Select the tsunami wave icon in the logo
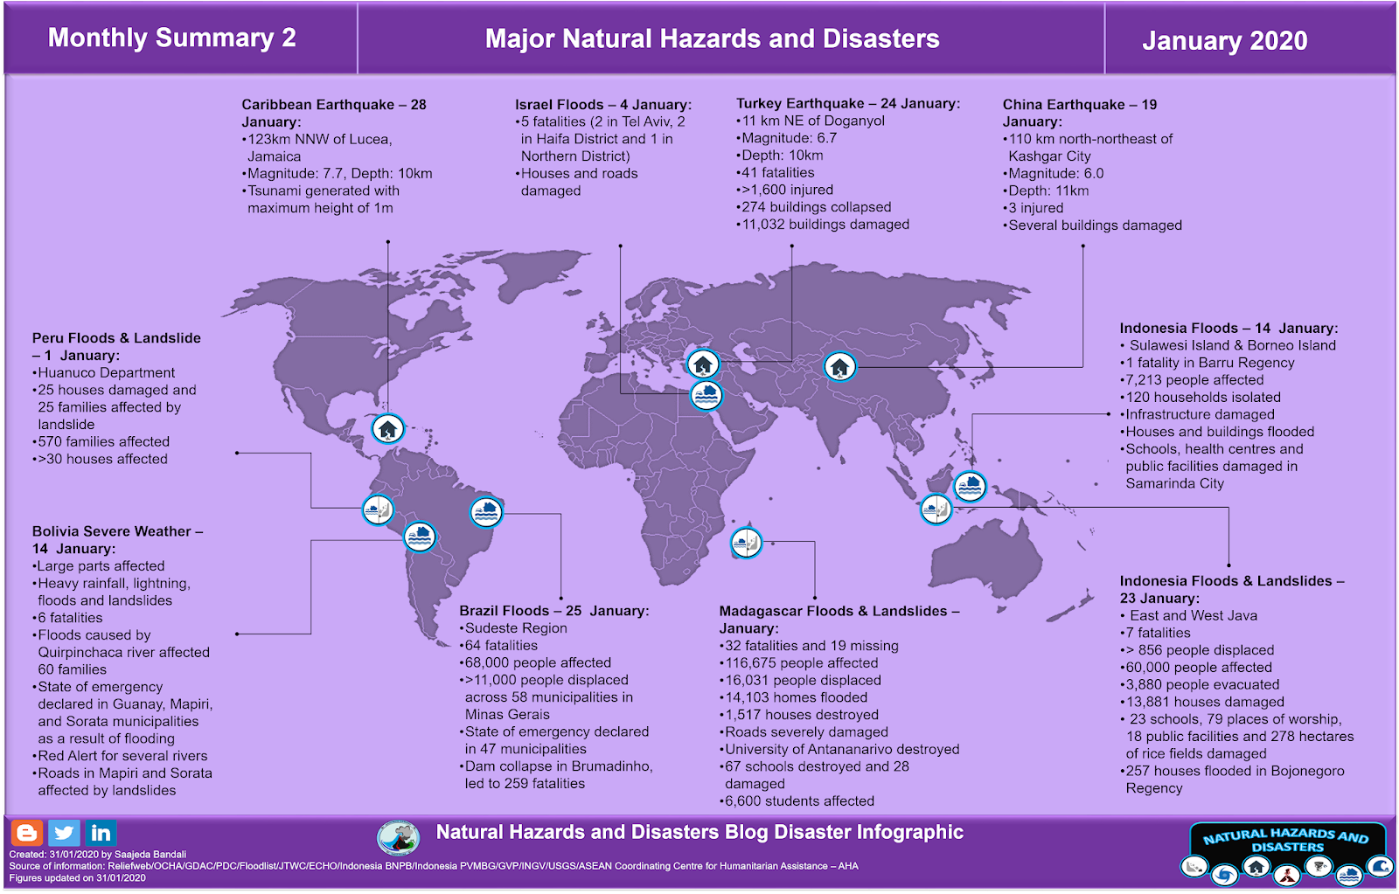The image size is (1399, 894). click(1381, 867)
